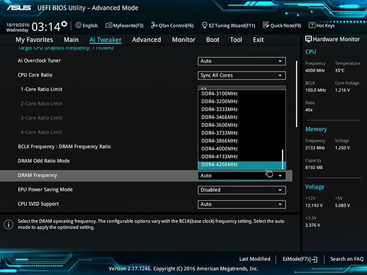Open the DRAM Frequency Auto dropdown
The image size is (367, 275).
point(242,175)
